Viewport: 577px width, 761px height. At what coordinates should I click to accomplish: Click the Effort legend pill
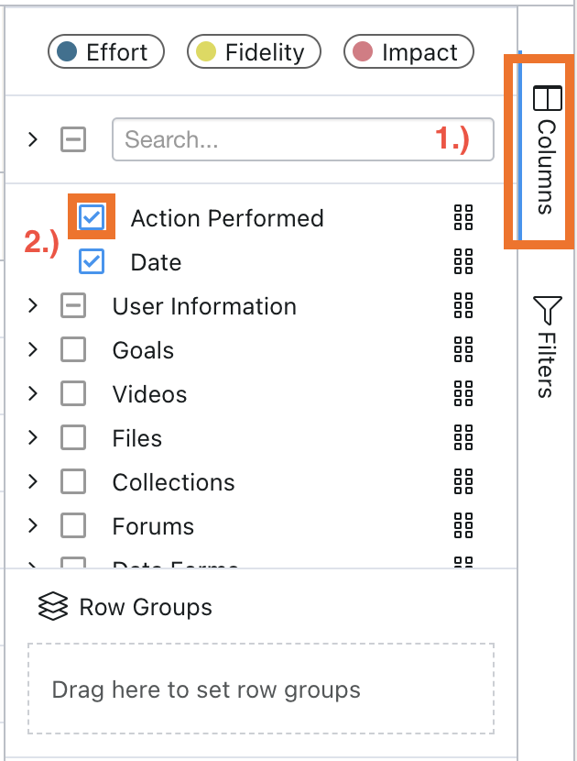[106, 52]
